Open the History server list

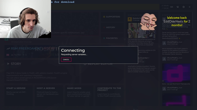point(113,28)
